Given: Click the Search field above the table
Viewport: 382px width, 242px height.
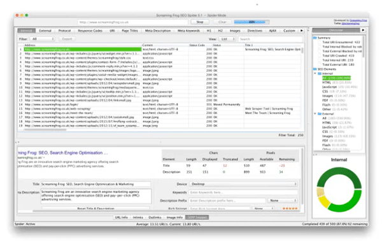Looking at the screenshot, I should 270,39.
